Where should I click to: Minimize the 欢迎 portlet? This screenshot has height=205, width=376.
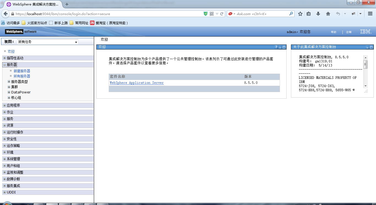tap(280, 47)
